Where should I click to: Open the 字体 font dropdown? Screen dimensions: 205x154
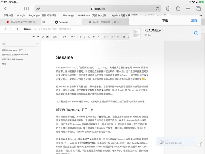tap(66, 37)
